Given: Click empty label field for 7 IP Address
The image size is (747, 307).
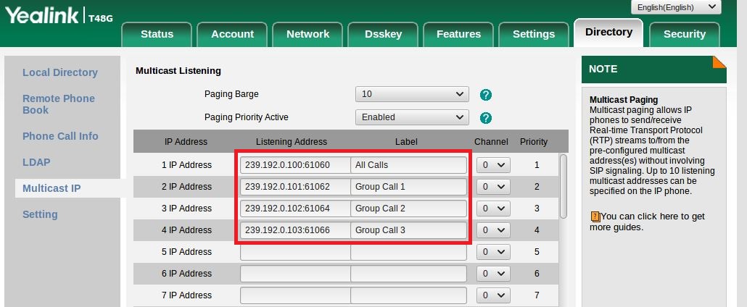Looking at the screenshot, I should [x=409, y=295].
